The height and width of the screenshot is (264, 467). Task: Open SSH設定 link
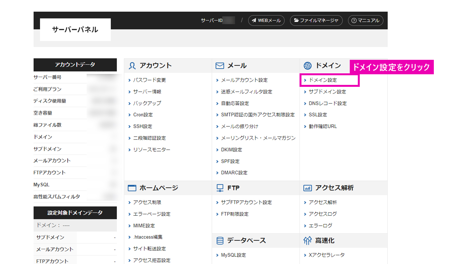pyautogui.click(x=143, y=126)
